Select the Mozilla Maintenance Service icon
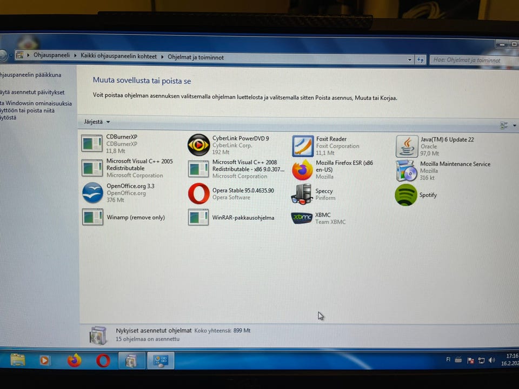Image resolution: width=519 pixels, height=389 pixels. [x=406, y=171]
